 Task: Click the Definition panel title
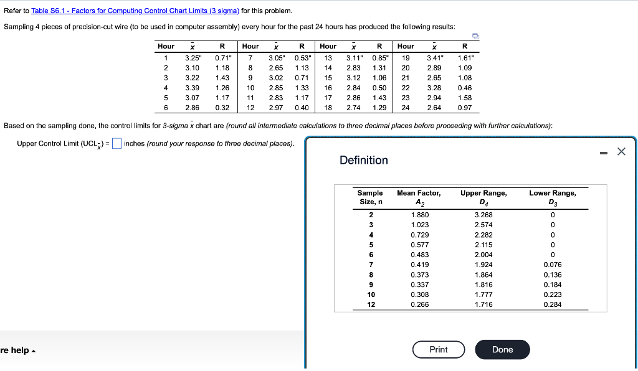tap(364, 160)
